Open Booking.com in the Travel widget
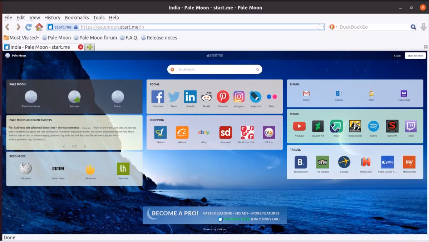Viewport: 429px width, 242px height. click(301, 162)
